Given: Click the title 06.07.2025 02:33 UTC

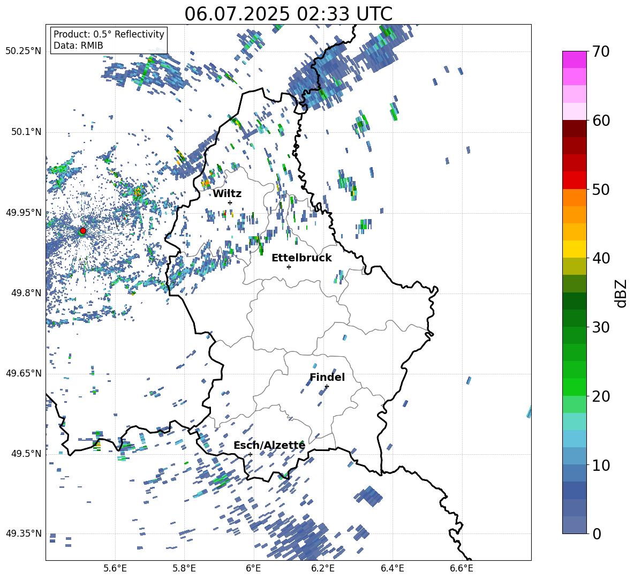Looking at the screenshot, I should (x=288, y=14).
